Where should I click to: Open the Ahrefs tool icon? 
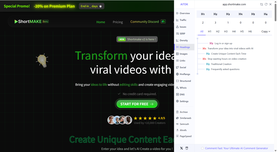pos(177,130)
